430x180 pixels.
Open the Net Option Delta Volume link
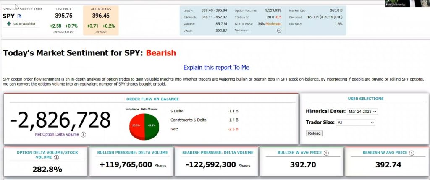[x=57, y=135]
